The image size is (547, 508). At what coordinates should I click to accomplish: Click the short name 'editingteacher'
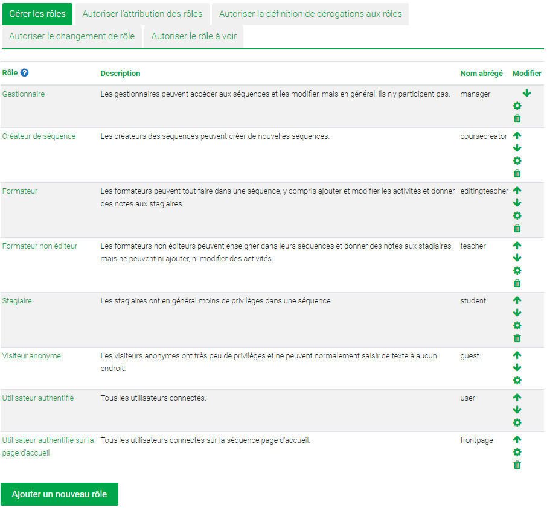tap(484, 191)
